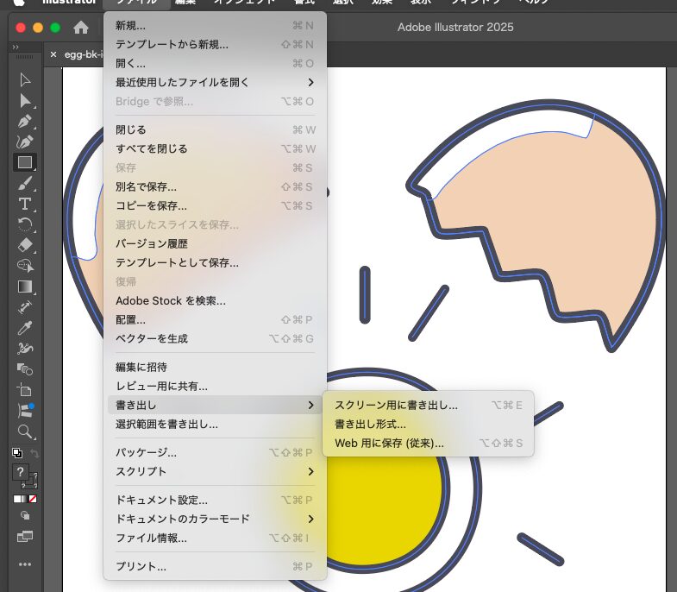Choose テンプレートから新規...
This screenshot has width=677, height=592.
pyautogui.click(x=215, y=45)
